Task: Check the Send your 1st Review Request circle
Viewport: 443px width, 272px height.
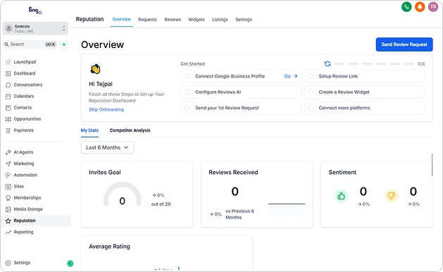Action: pyautogui.click(x=187, y=108)
